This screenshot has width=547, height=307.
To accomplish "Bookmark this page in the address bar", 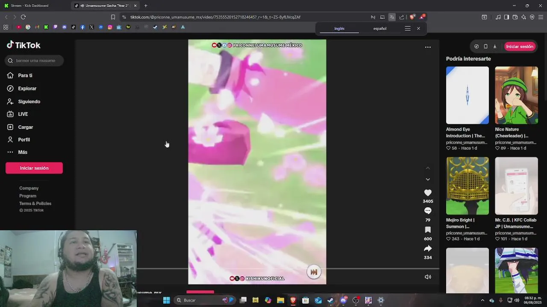I will 113,17.
